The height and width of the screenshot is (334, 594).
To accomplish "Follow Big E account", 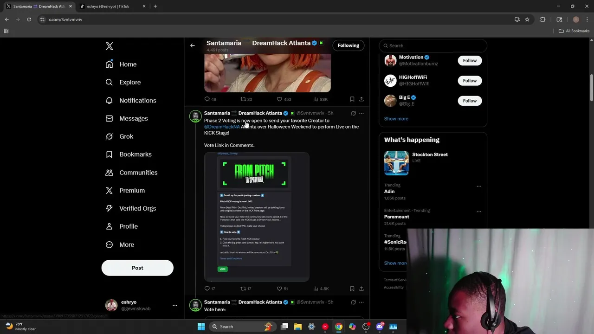I will click(470, 101).
